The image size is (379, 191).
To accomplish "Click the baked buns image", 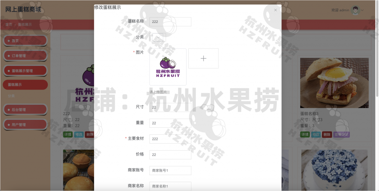I will click(78, 170).
